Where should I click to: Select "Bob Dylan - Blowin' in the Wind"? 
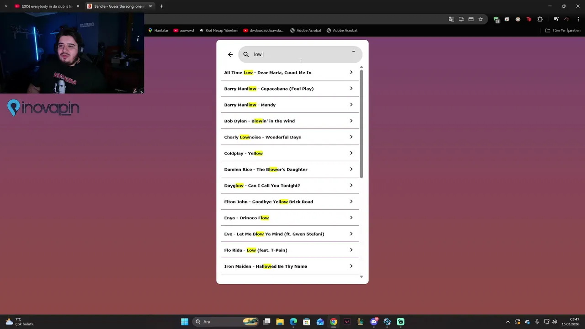(290, 121)
